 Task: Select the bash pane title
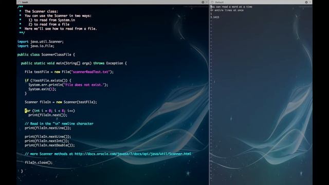point(25,2)
